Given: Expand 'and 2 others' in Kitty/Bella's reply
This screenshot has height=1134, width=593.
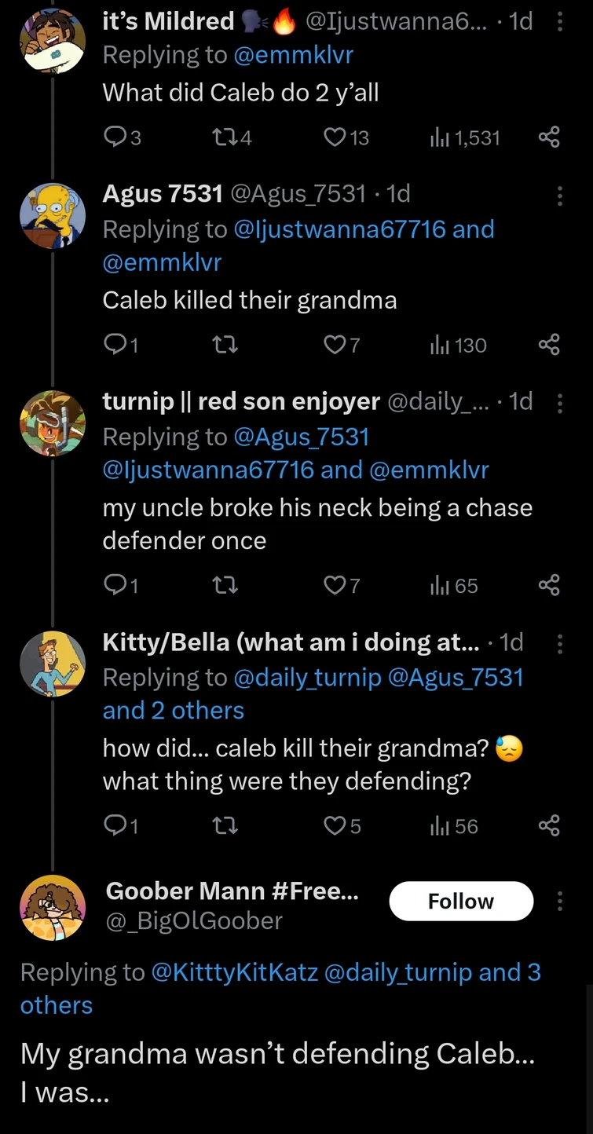Looking at the screenshot, I should pyautogui.click(x=174, y=710).
